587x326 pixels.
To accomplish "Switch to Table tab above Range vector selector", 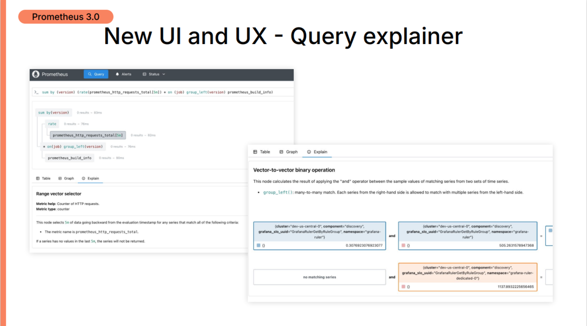I will coord(43,179).
